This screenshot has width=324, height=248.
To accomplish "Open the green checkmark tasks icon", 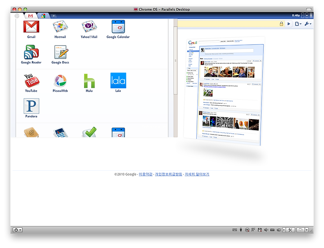I will pyautogui.click(x=89, y=132).
